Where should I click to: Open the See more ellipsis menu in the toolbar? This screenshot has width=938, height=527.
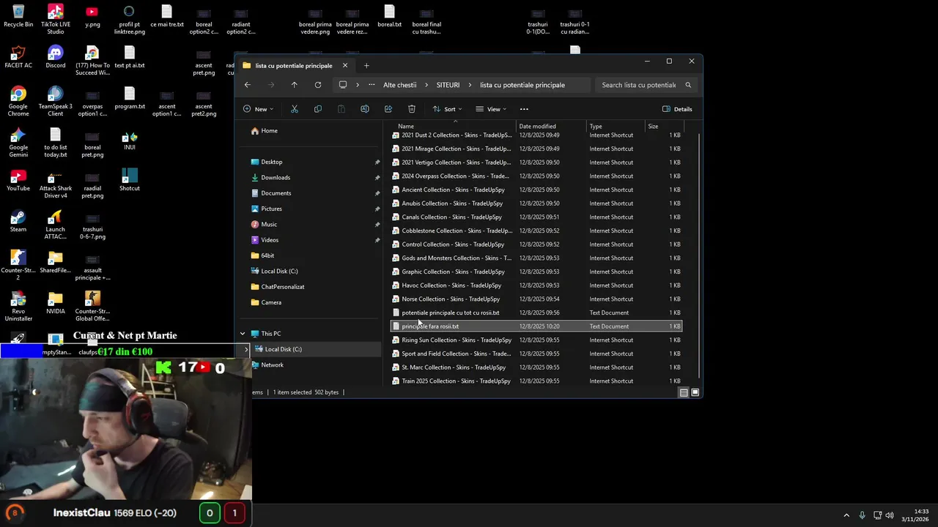coord(524,109)
